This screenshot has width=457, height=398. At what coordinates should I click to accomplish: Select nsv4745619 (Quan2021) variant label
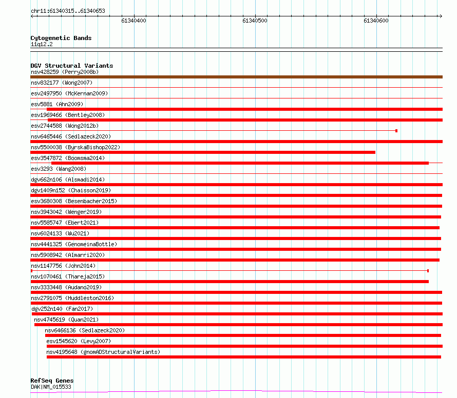[x=66, y=320]
